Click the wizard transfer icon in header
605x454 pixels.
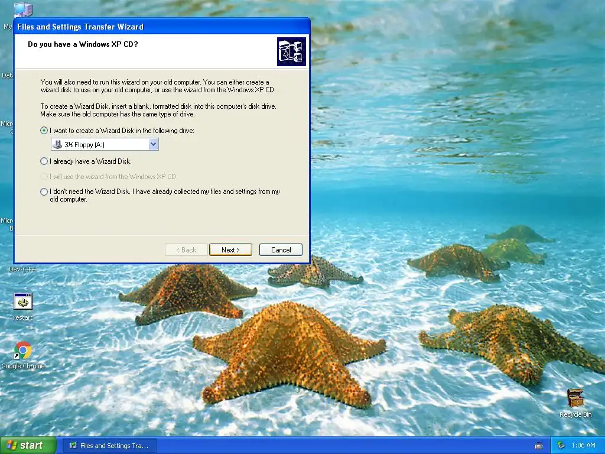tap(291, 52)
